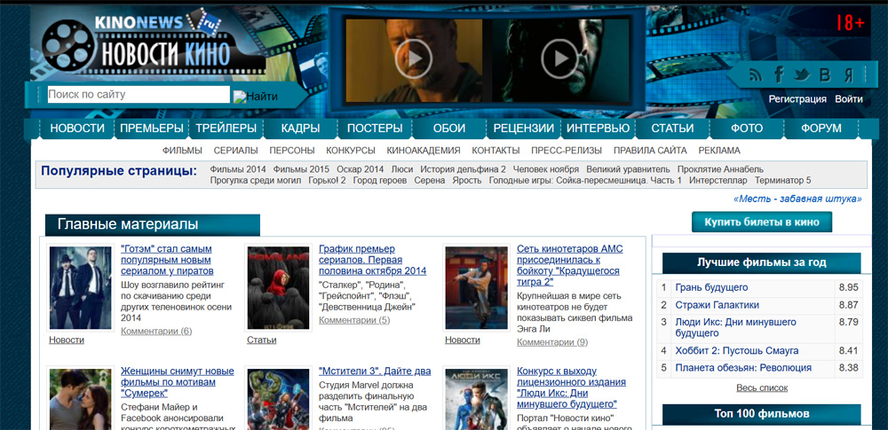Click the site search input field
The image size is (888, 430).
pyautogui.click(x=137, y=94)
